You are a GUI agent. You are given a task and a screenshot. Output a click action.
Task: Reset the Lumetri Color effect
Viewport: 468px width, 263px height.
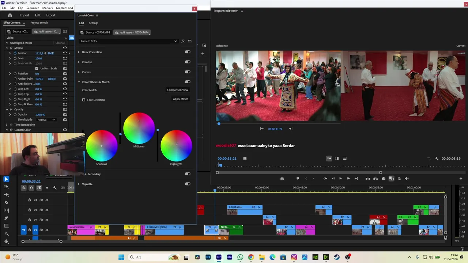click(x=190, y=41)
